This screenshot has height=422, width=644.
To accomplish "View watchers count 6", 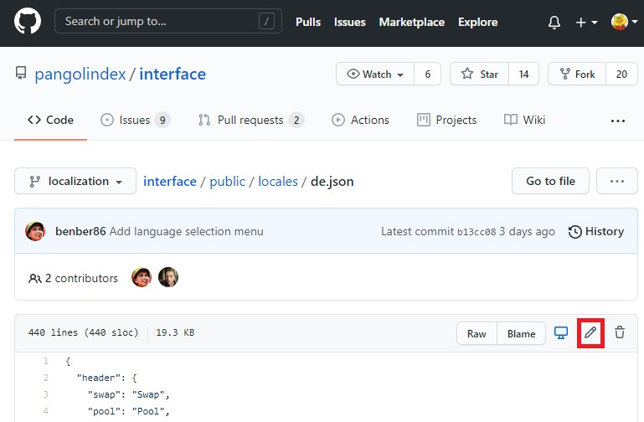I will [x=427, y=74].
